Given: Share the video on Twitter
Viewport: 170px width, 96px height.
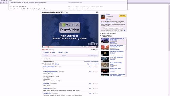Looking at the screenshot, I should (x=54, y=55).
